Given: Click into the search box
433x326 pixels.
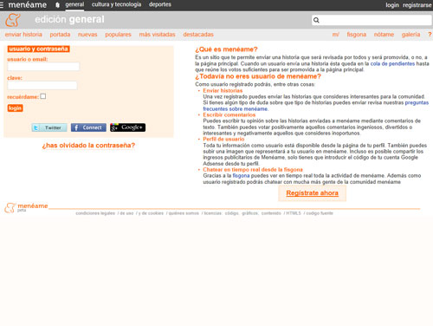Looking at the screenshot, I should 372,20.
